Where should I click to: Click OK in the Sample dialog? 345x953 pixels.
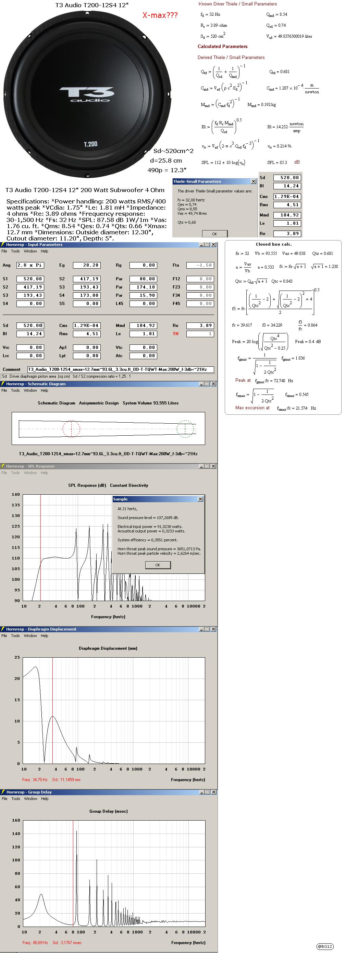tap(158, 565)
